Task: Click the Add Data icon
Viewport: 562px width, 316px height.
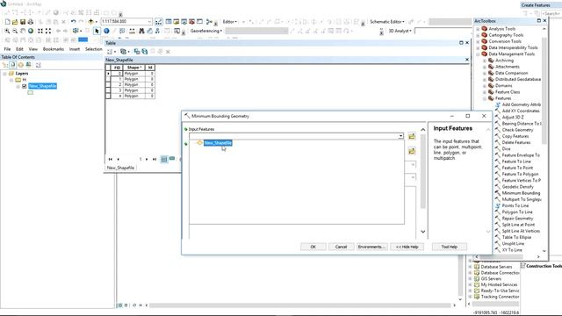Action: (91, 22)
